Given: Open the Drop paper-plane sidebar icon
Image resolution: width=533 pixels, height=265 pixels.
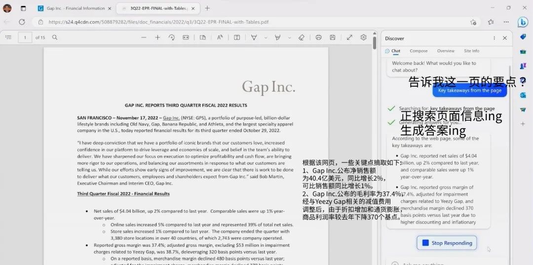Looking at the screenshot, I should tap(523, 110).
